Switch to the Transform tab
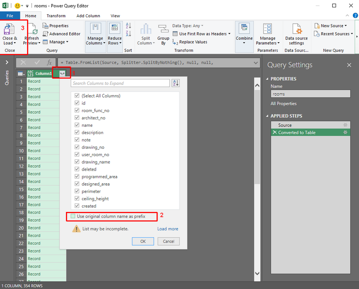 point(56,16)
